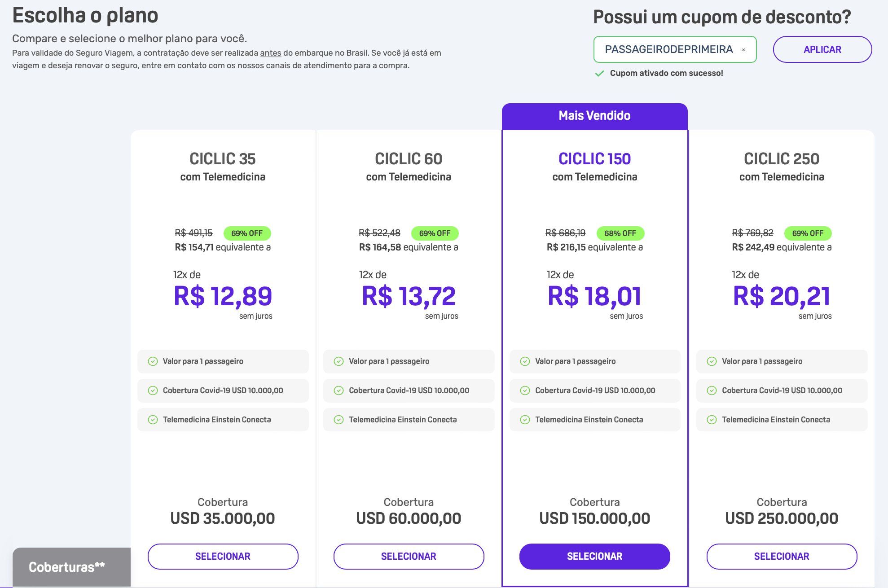Click check icon next to CICLIC 35 'Valor para 1 passageiro'
This screenshot has height=588, width=888.
pyautogui.click(x=153, y=361)
